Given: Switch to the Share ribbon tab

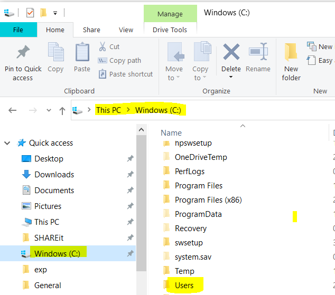Looking at the screenshot, I should pos(91,30).
